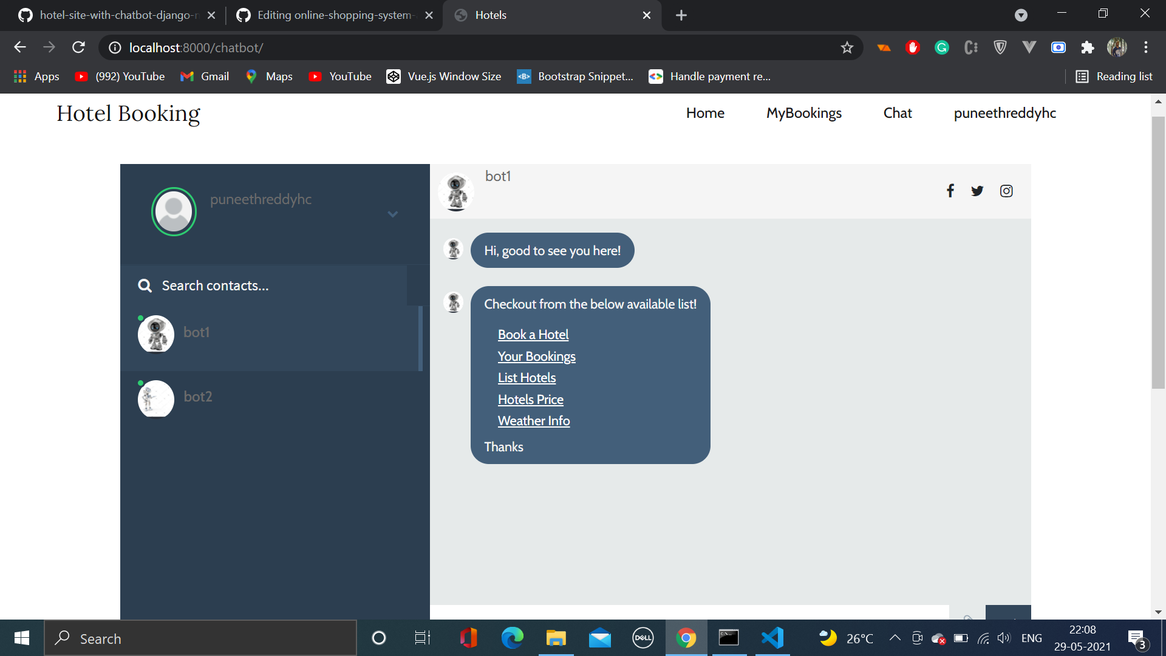Show hidden system tray icons
The height and width of the screenshot is (656, 1166).
point(895,638)
